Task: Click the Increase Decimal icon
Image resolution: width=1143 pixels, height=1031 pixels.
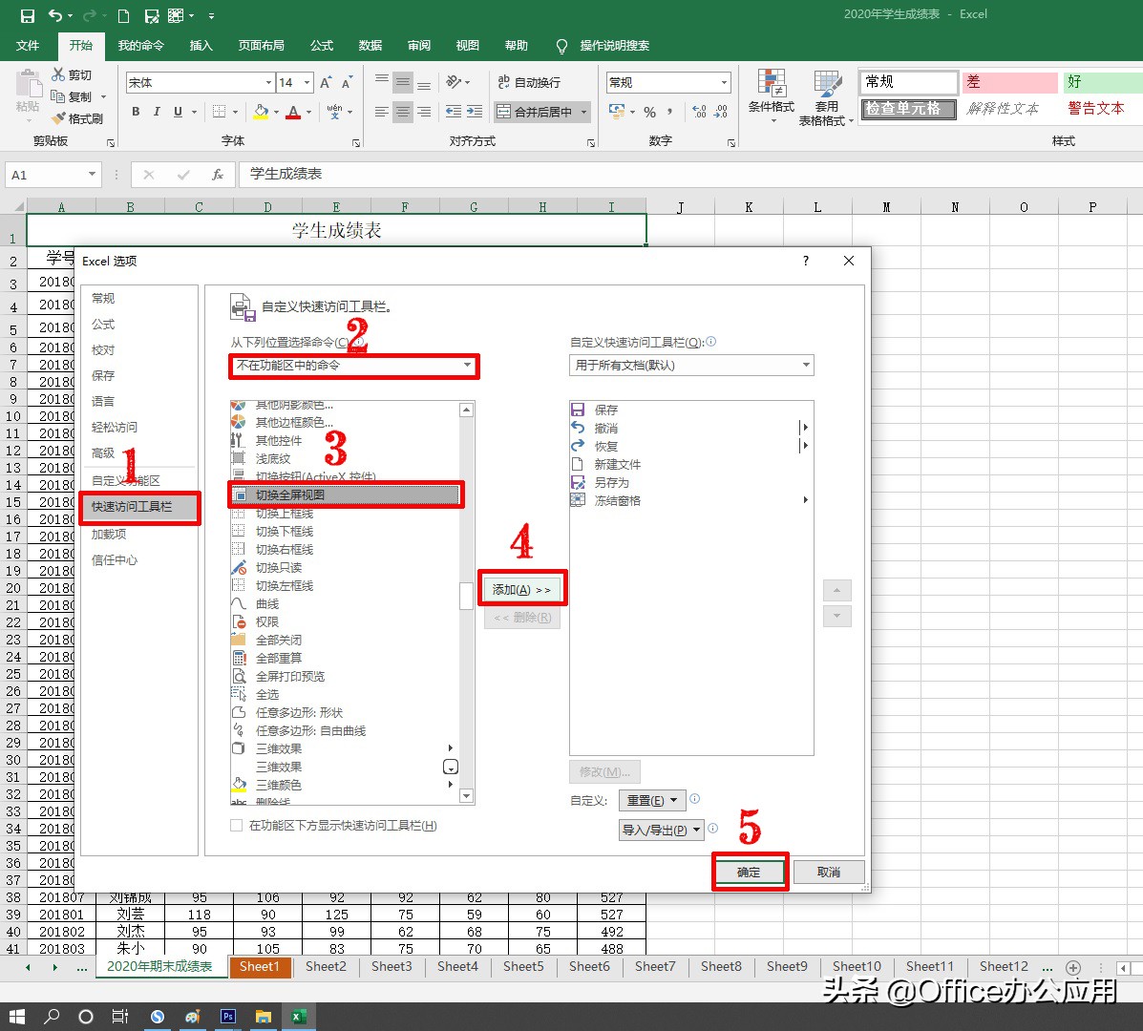Action: point(699,112)
